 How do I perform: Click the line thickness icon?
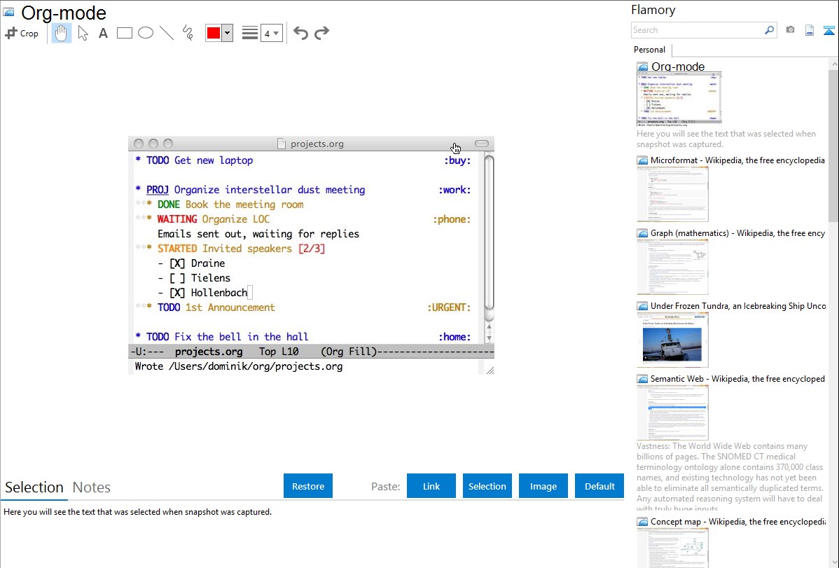[x=249, y=33]
